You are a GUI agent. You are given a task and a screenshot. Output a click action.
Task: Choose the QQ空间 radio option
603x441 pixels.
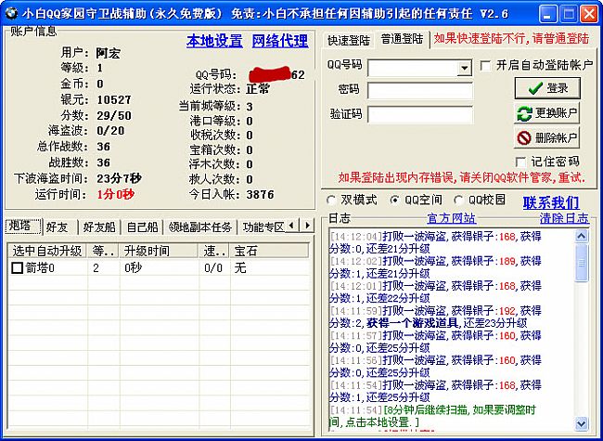[x=395, y=201]
